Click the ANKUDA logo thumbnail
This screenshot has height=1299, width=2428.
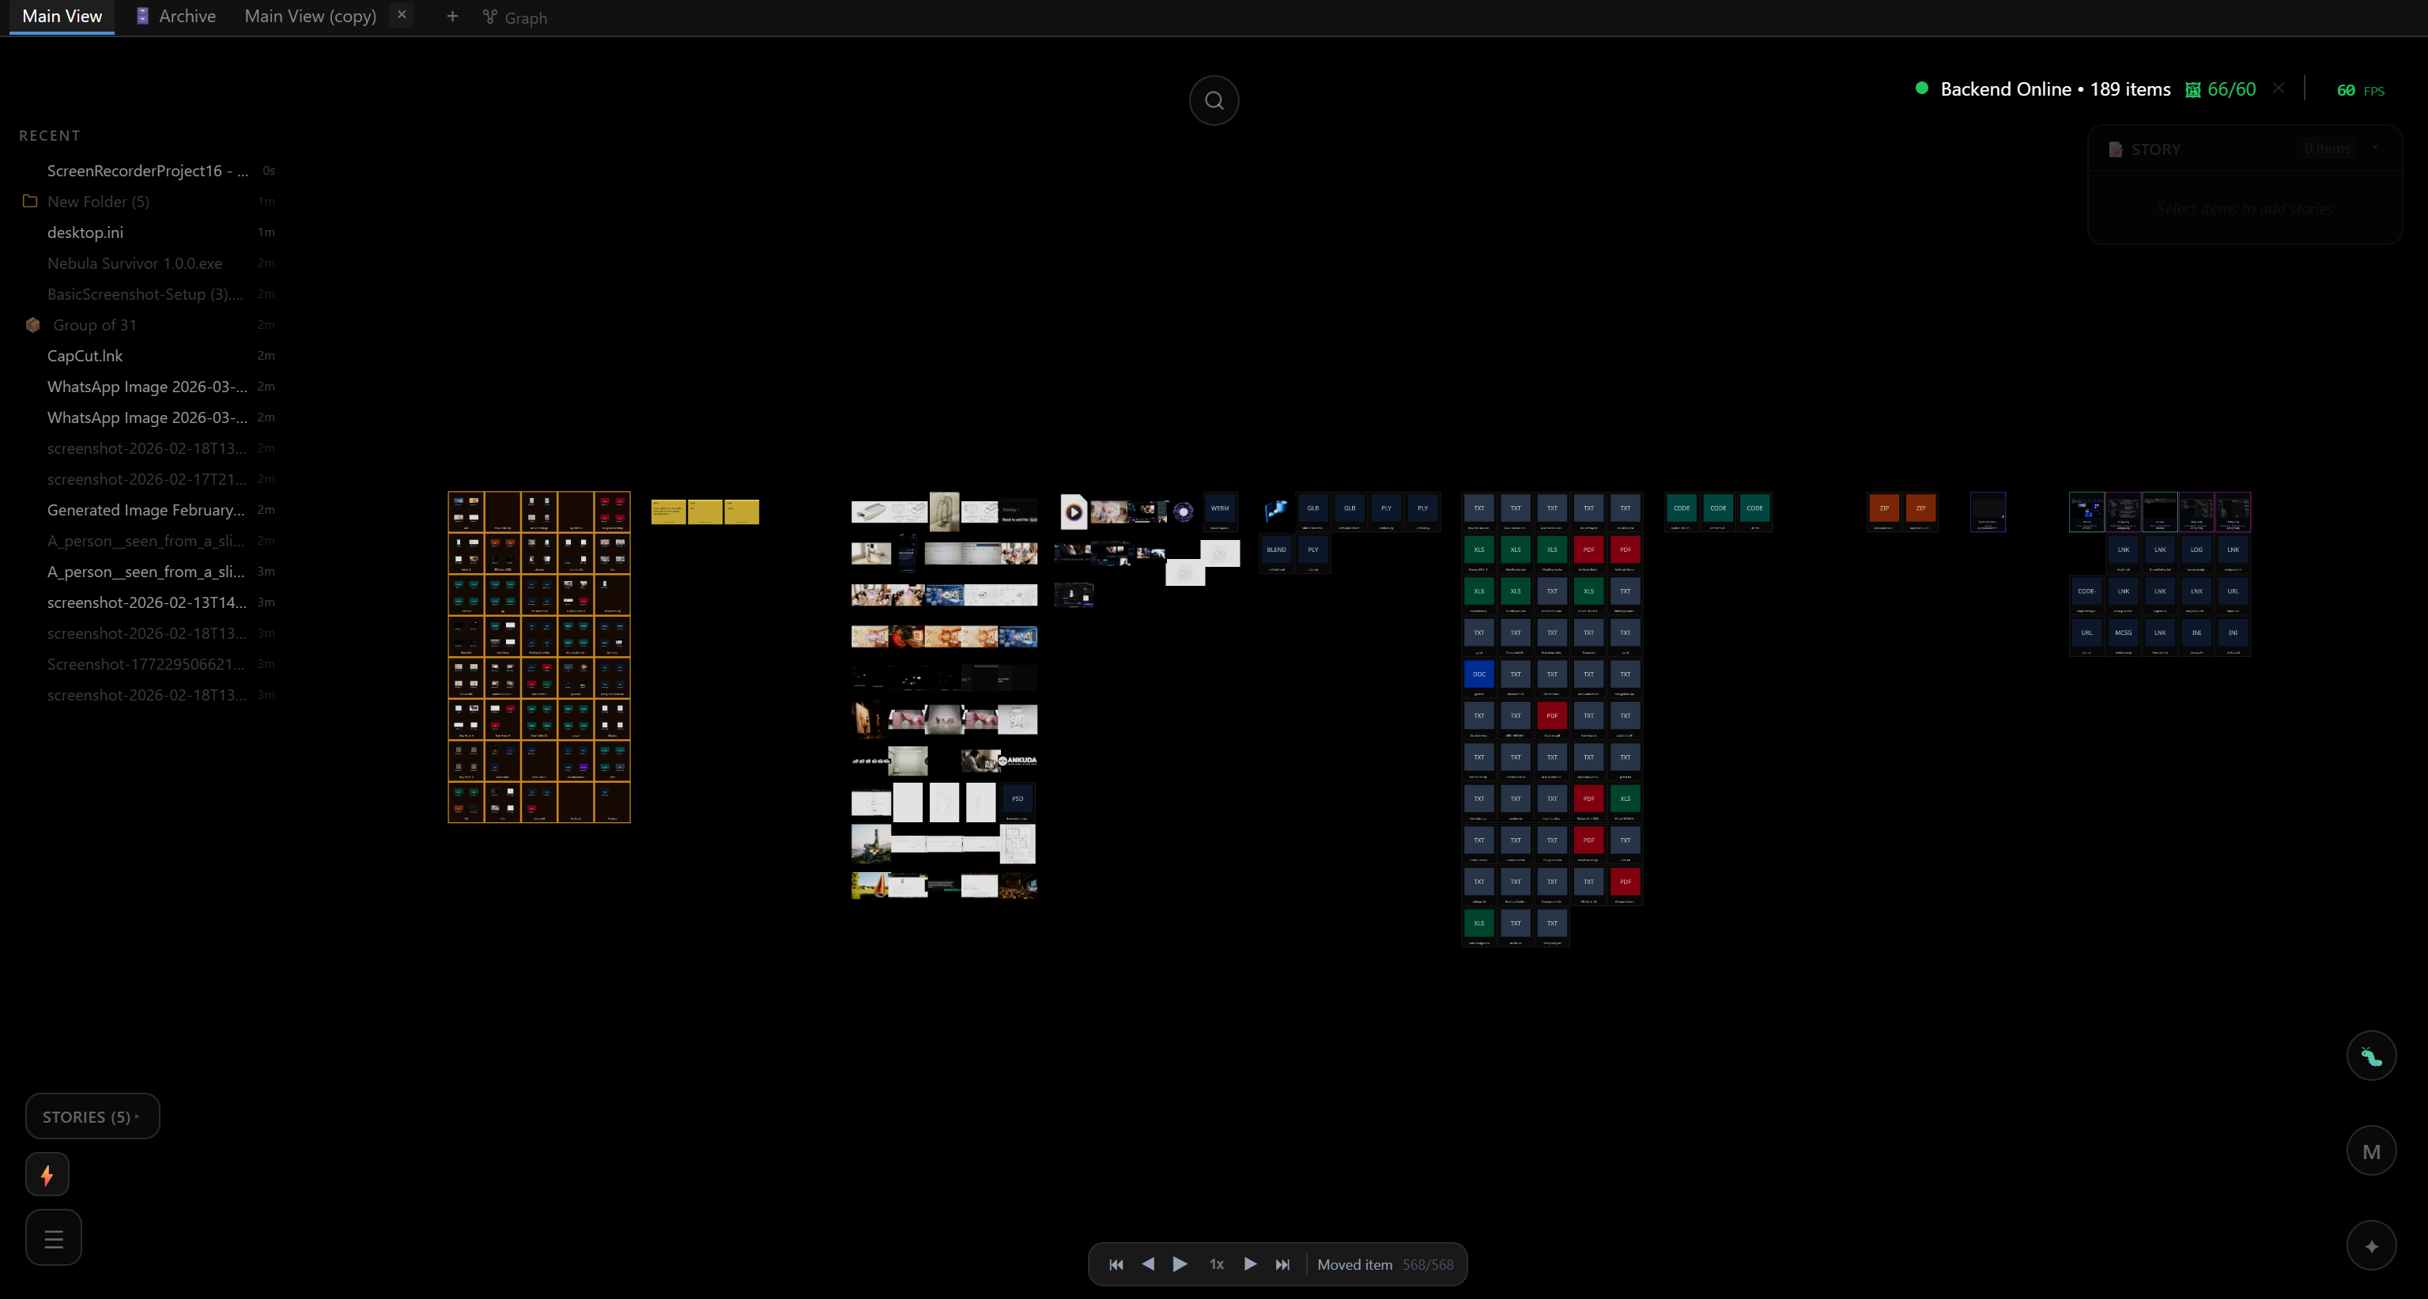point(1016,760)
